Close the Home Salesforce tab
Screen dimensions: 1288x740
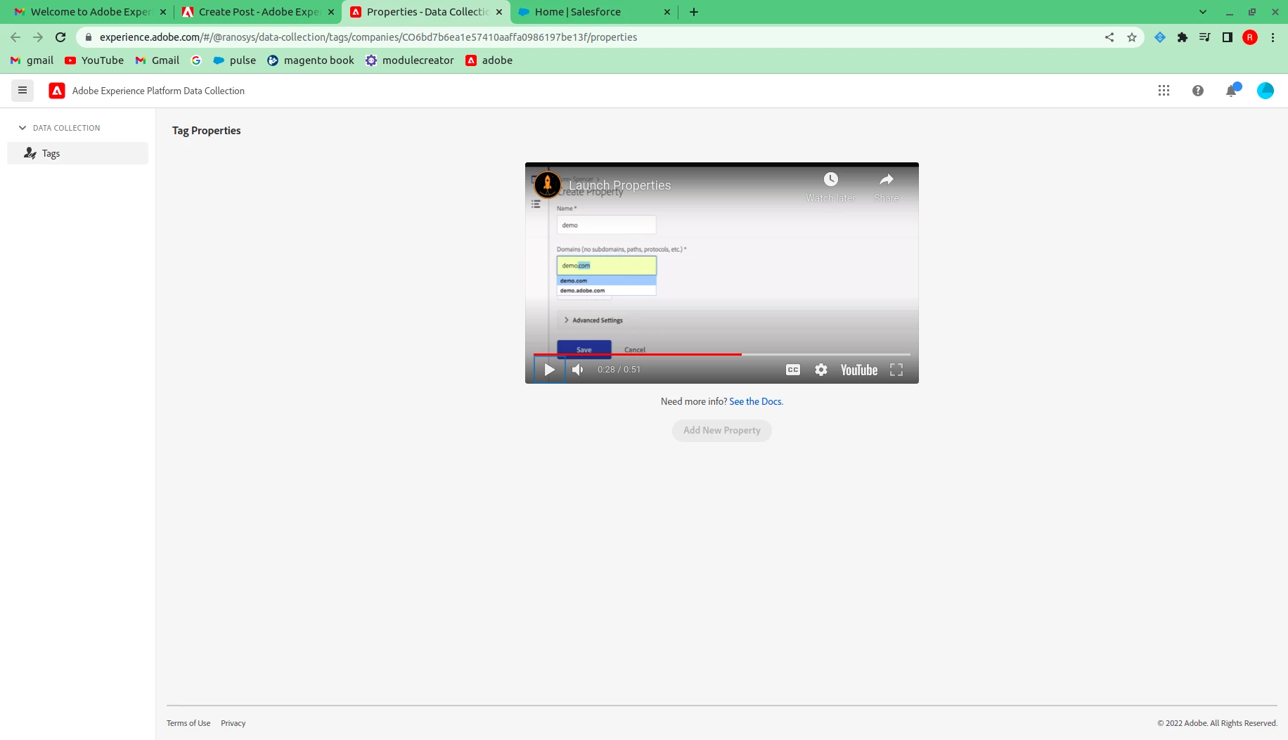667,12
